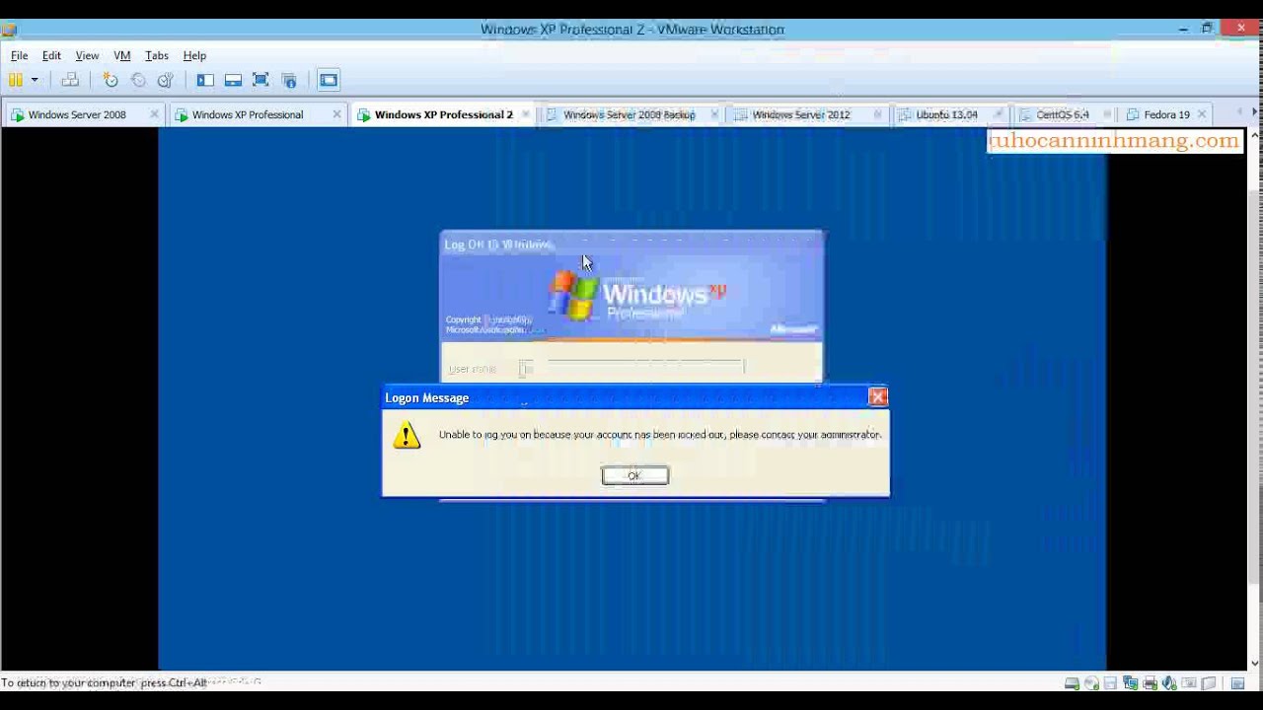Click the pause/suspend VM toolbar button
Image resolution: width=1263 pixels, height=710 pixels.
[16, 80]
